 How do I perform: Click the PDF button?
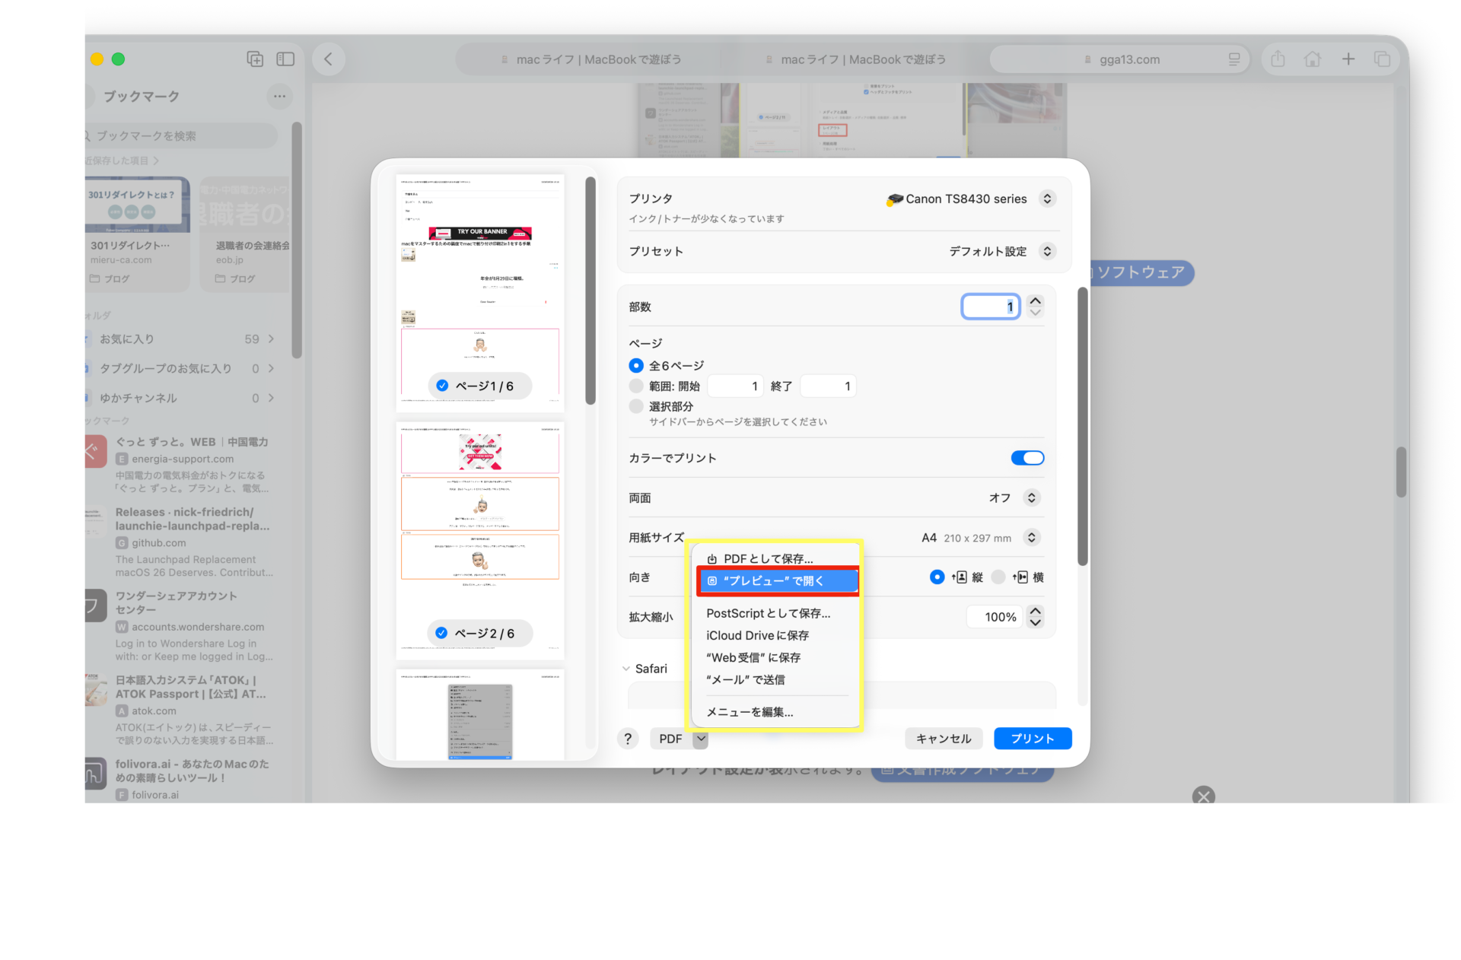click(x=670, y=739)
